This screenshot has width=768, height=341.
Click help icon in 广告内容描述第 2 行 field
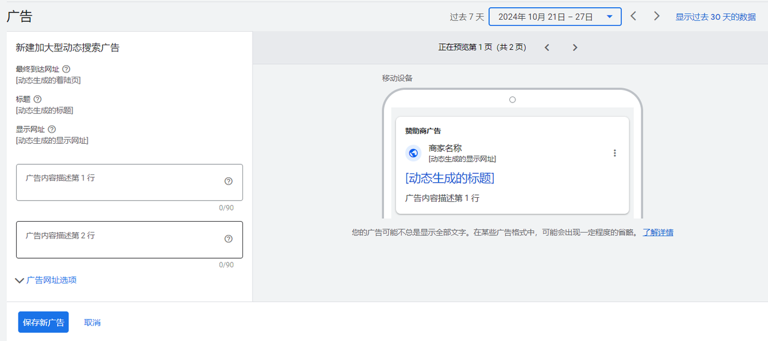pyautogui.click(x=228, y=239)
